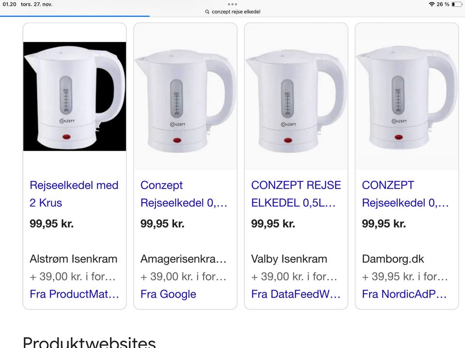Open kettle image on black background
The image size is (465, 348).
tap(75, 96)
